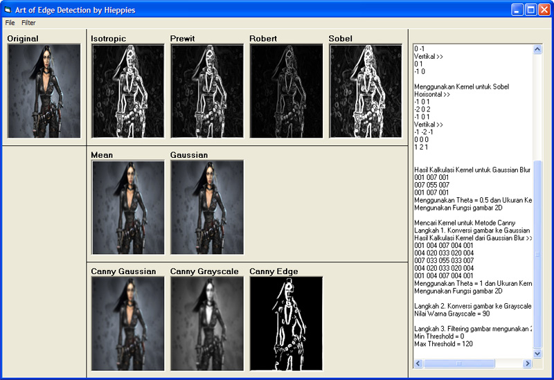Click the log panel scroll right arrow
Viewport: 554px width, 380px height.
click(528, 363)
